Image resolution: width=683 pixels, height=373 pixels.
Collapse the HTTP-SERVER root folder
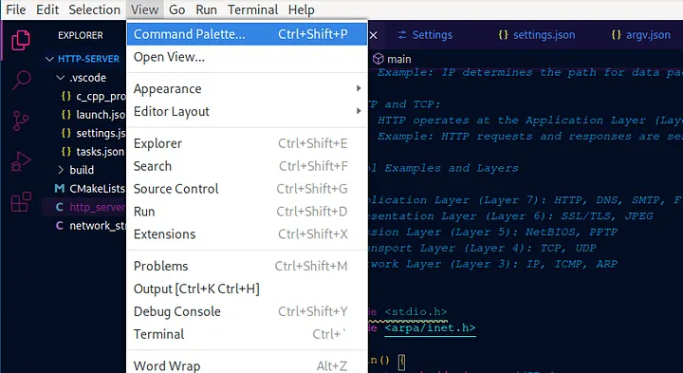pyautogui.click(x=49, y=59)
